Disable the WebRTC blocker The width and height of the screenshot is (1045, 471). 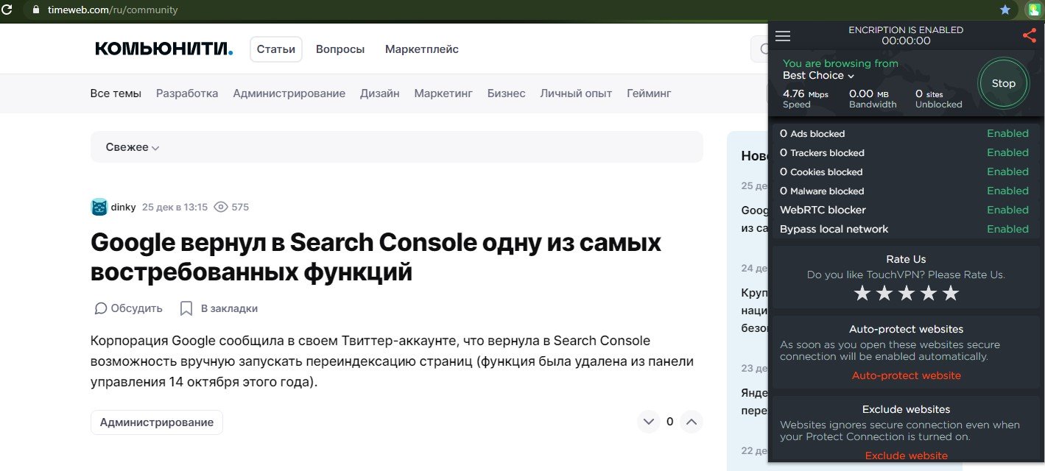coord(1007,210)
